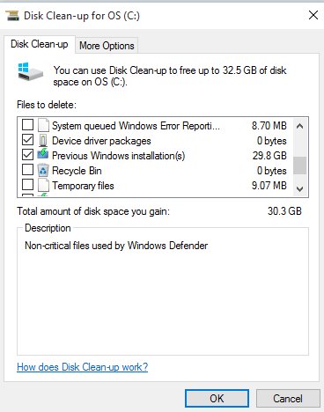Close the Disk Clean-up dialog
This screenshot has height=412, width=324.
click(x=313, y=15)
